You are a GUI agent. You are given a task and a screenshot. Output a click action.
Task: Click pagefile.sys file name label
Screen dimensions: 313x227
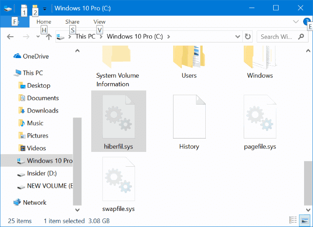[x=260, y=147]
